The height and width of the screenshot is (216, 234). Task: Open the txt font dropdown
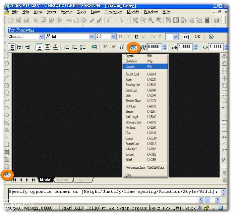[x=92, y=37]
